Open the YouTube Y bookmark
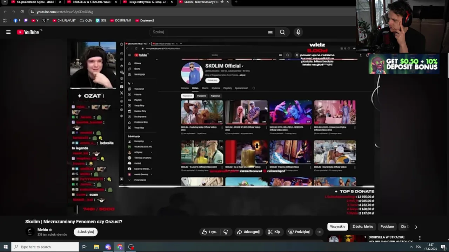This screenshot has width=449, height=252. click(35, 21)
